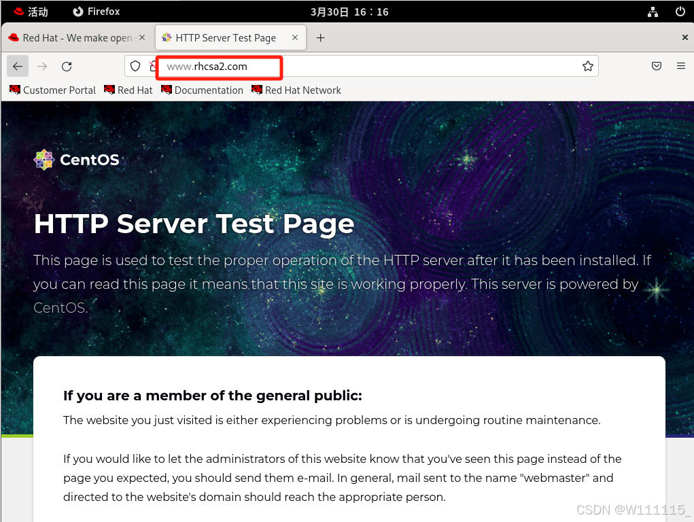
Task: Close the Red Hat tab
Action: coord(142,37)
